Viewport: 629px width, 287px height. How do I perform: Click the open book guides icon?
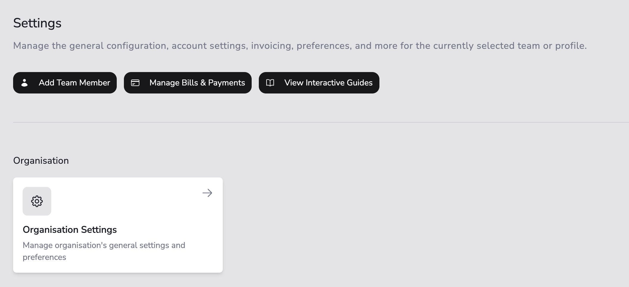click(x=270, y=83)
